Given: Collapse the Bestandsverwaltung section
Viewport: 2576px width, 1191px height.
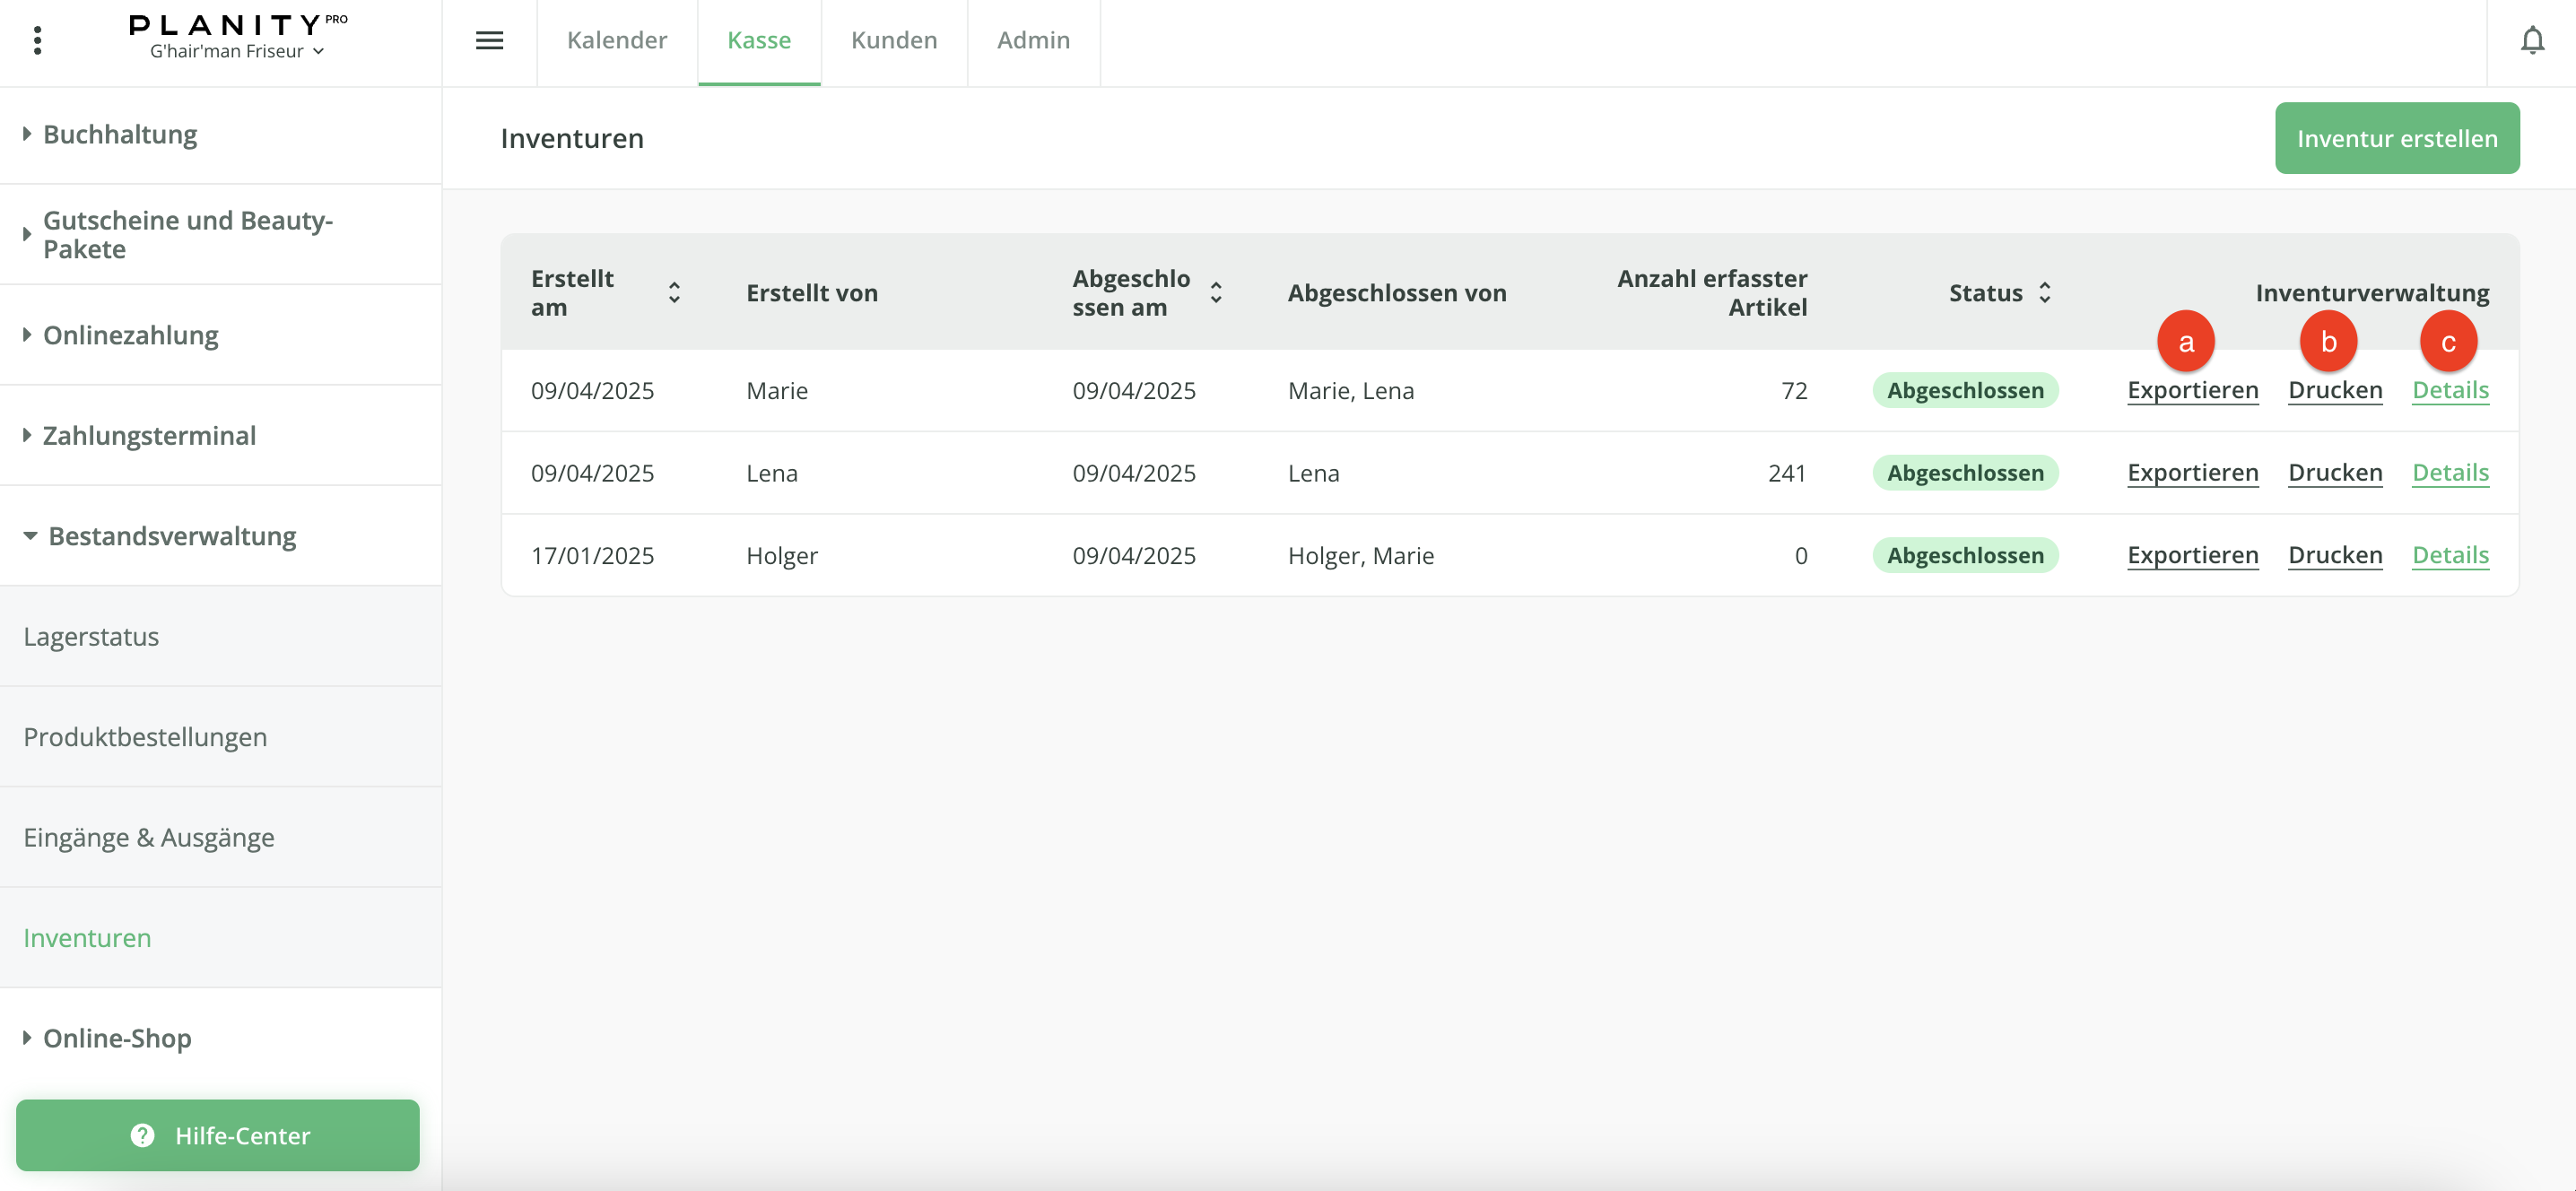Looking at the screenshot, I should tap(171, 536).
